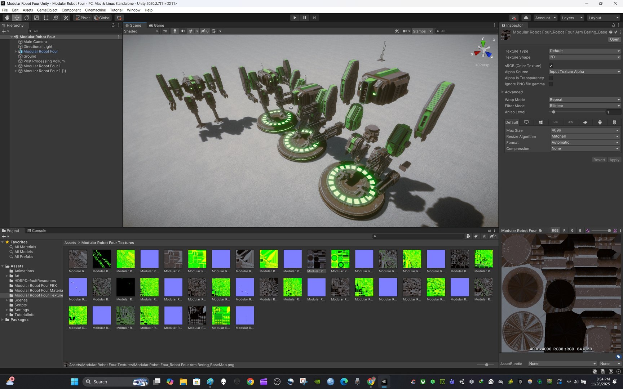
Task: Open Chrome from the taskbar
Action: (250, 382)
